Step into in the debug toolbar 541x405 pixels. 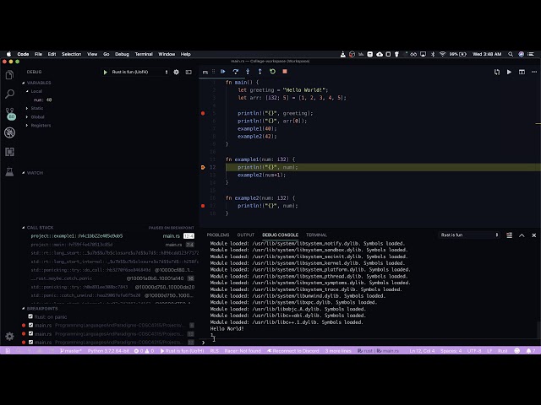click(248, 72)
